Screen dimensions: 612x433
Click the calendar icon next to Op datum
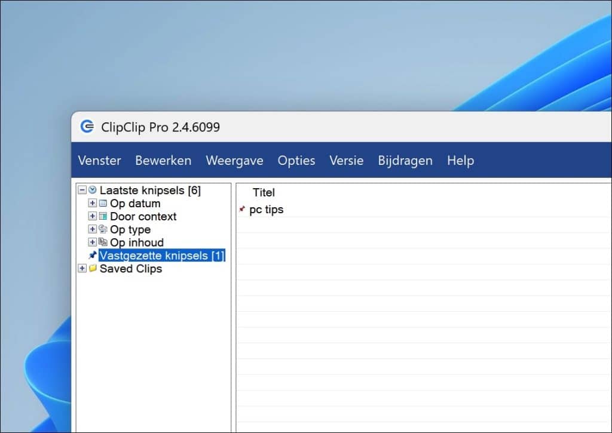point(103,203)
